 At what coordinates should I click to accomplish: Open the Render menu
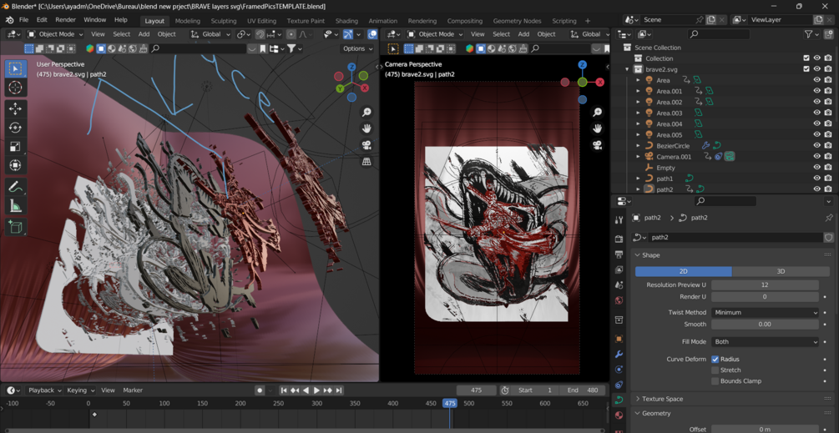pos(65,20)
